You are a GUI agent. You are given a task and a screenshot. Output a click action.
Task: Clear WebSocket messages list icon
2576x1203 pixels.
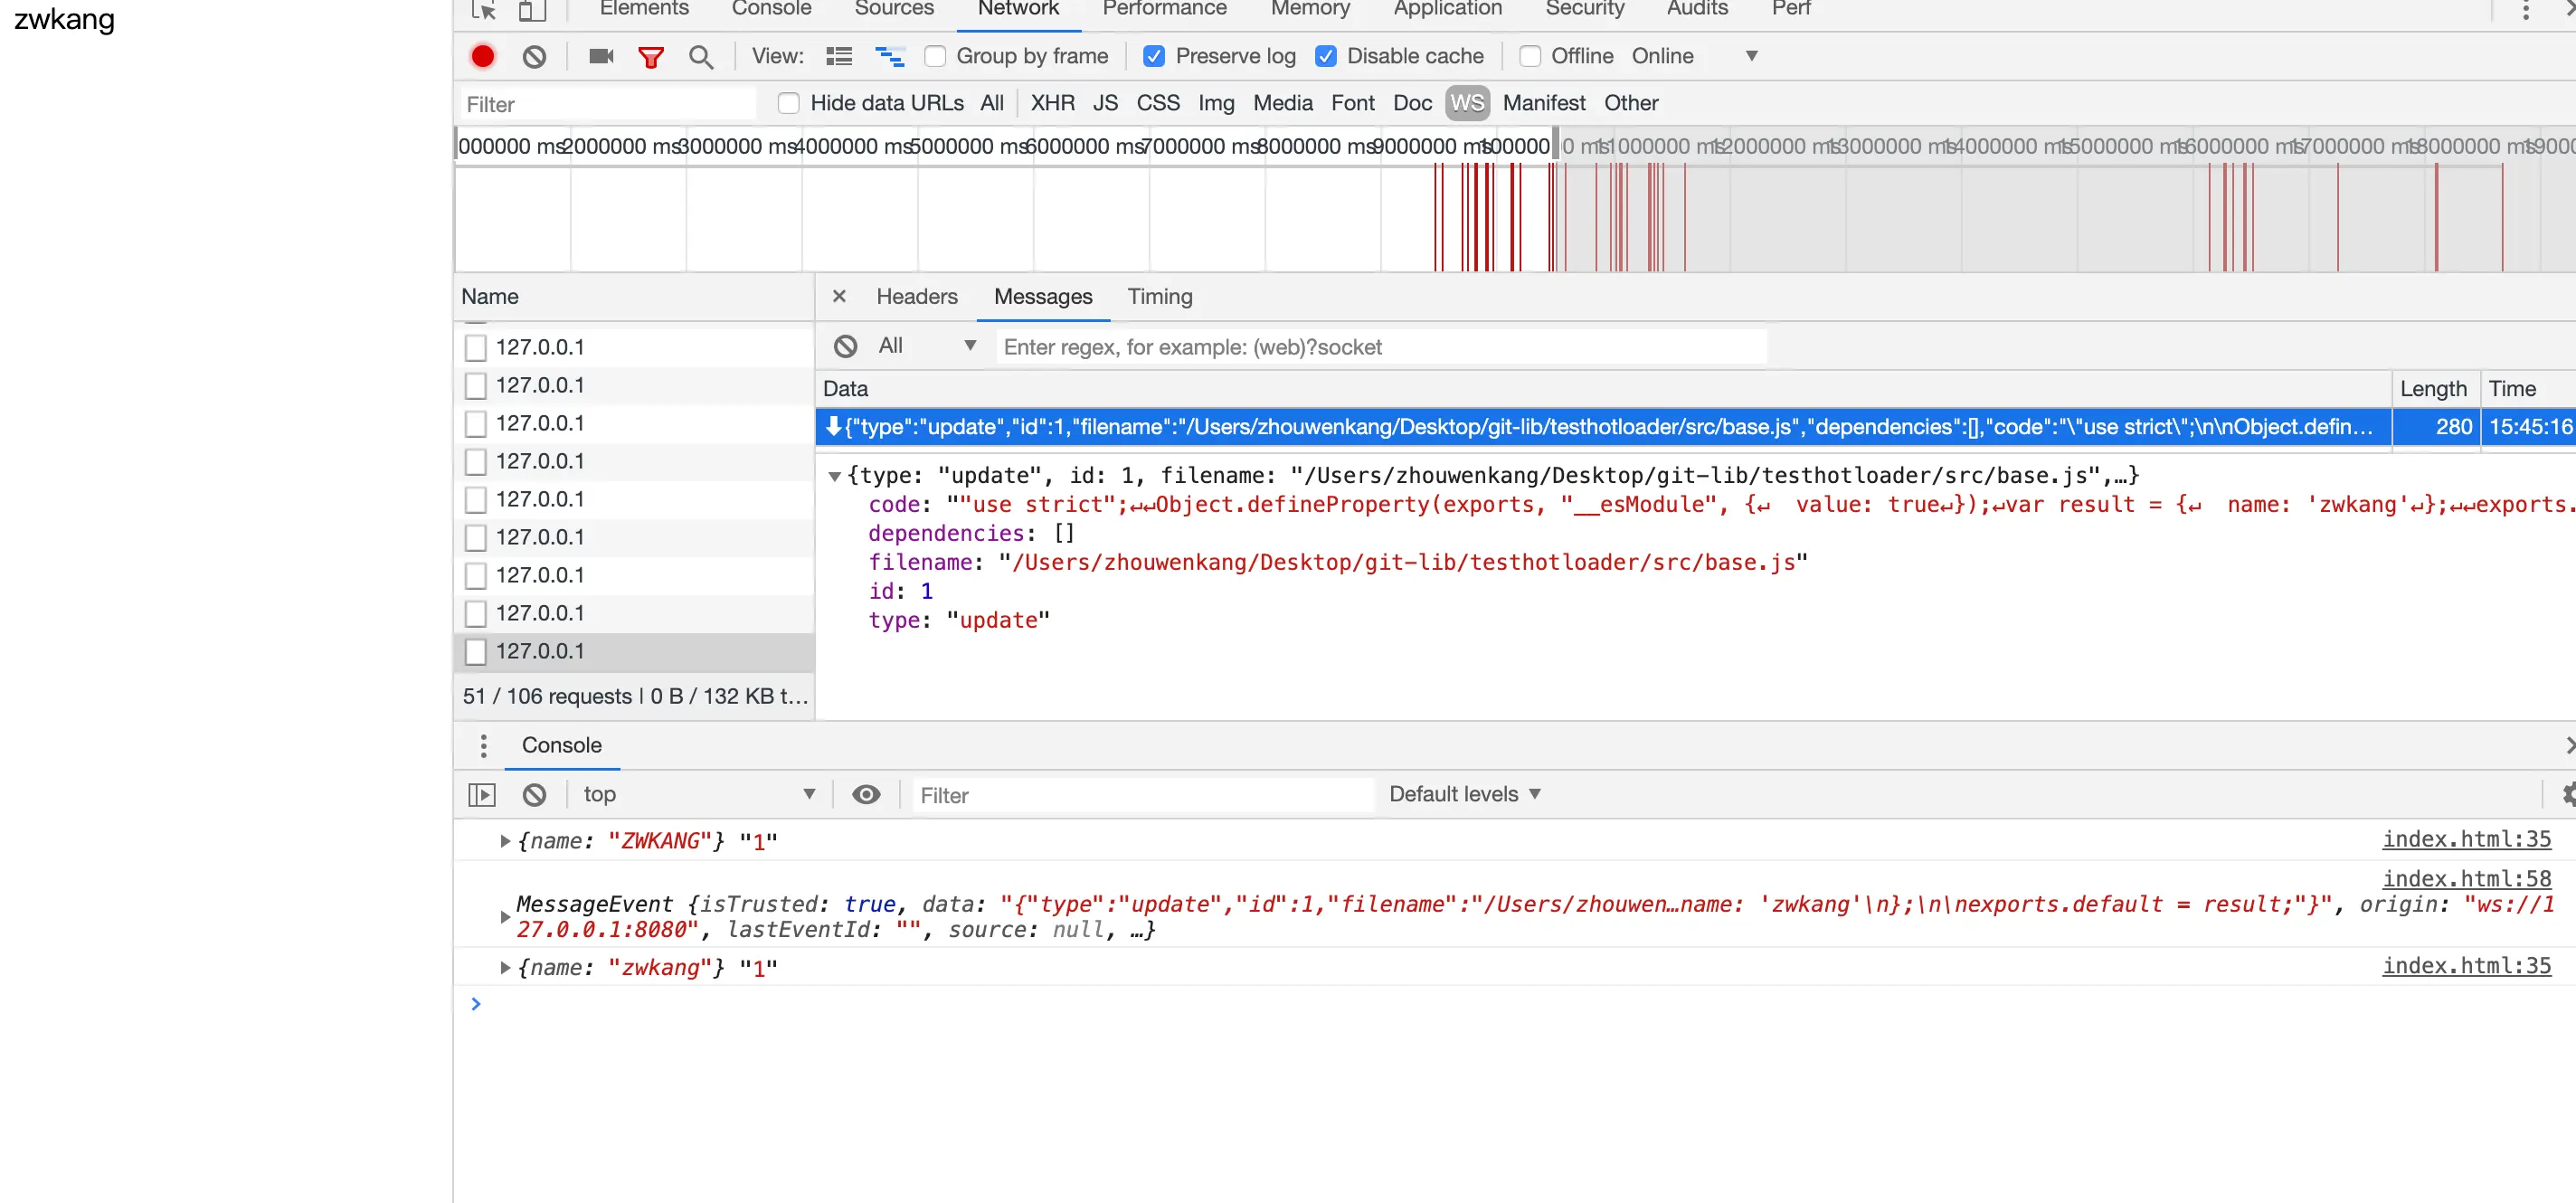coord(846,346)
